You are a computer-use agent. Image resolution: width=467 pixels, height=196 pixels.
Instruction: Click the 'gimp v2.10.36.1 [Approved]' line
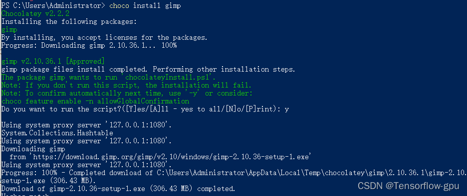(x=53, y=62)
